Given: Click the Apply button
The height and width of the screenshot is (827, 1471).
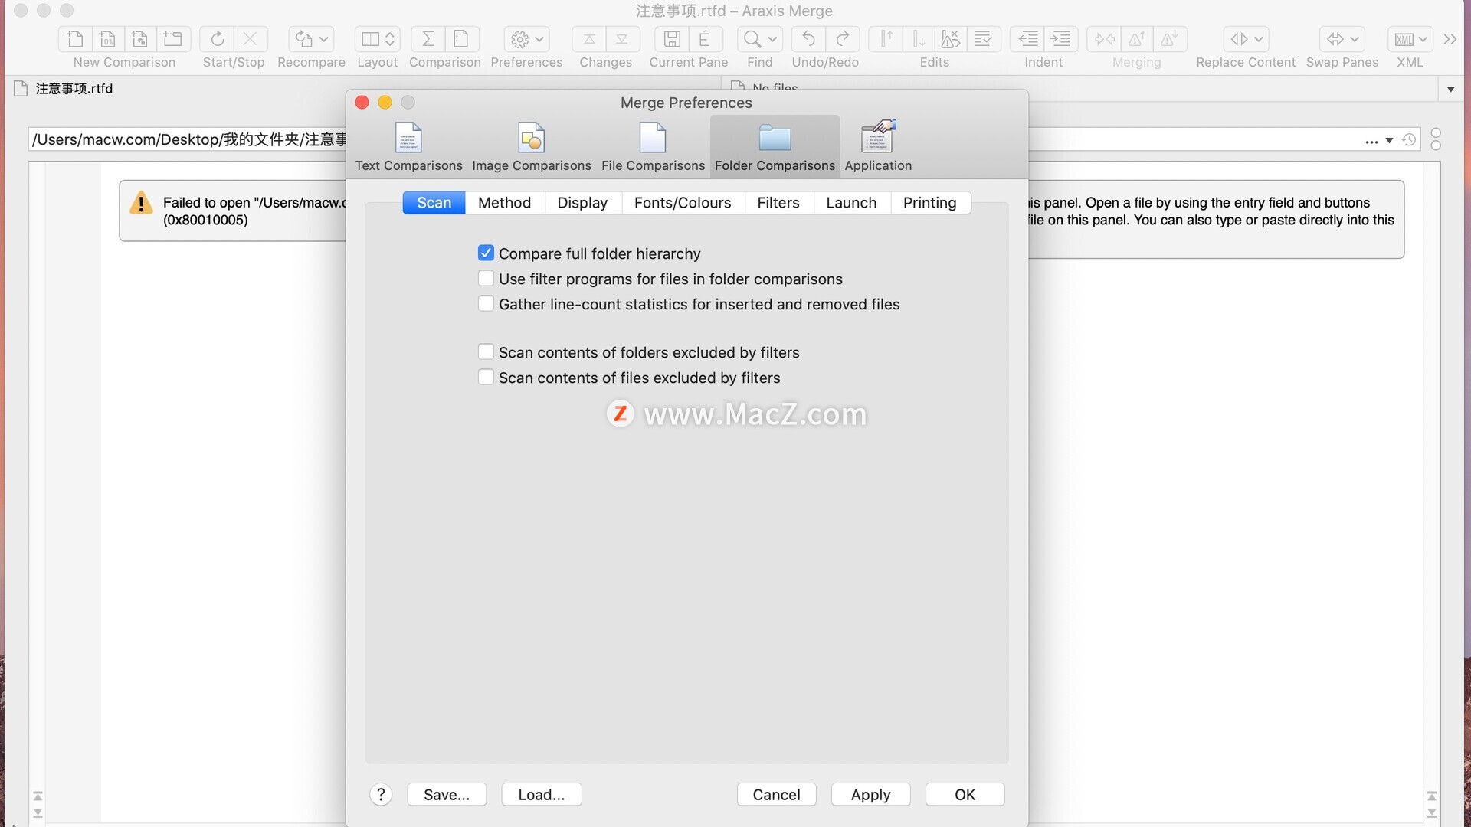Looking at the screenshot, I should [870, 794].
